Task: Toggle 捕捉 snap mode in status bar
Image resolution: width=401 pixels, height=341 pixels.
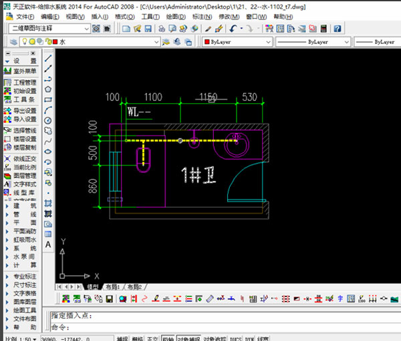Action: [x=122, y=338]
